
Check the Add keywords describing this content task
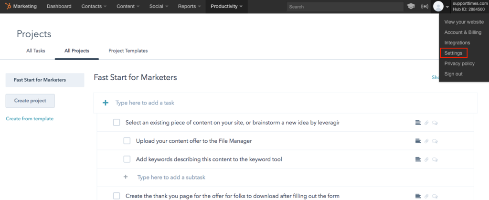127,159
